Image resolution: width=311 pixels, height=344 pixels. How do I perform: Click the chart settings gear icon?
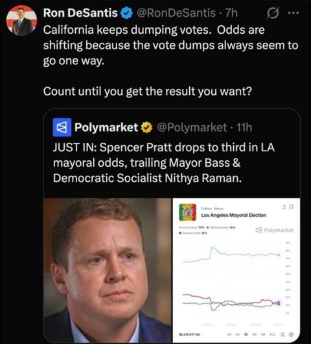coord(291,334)
